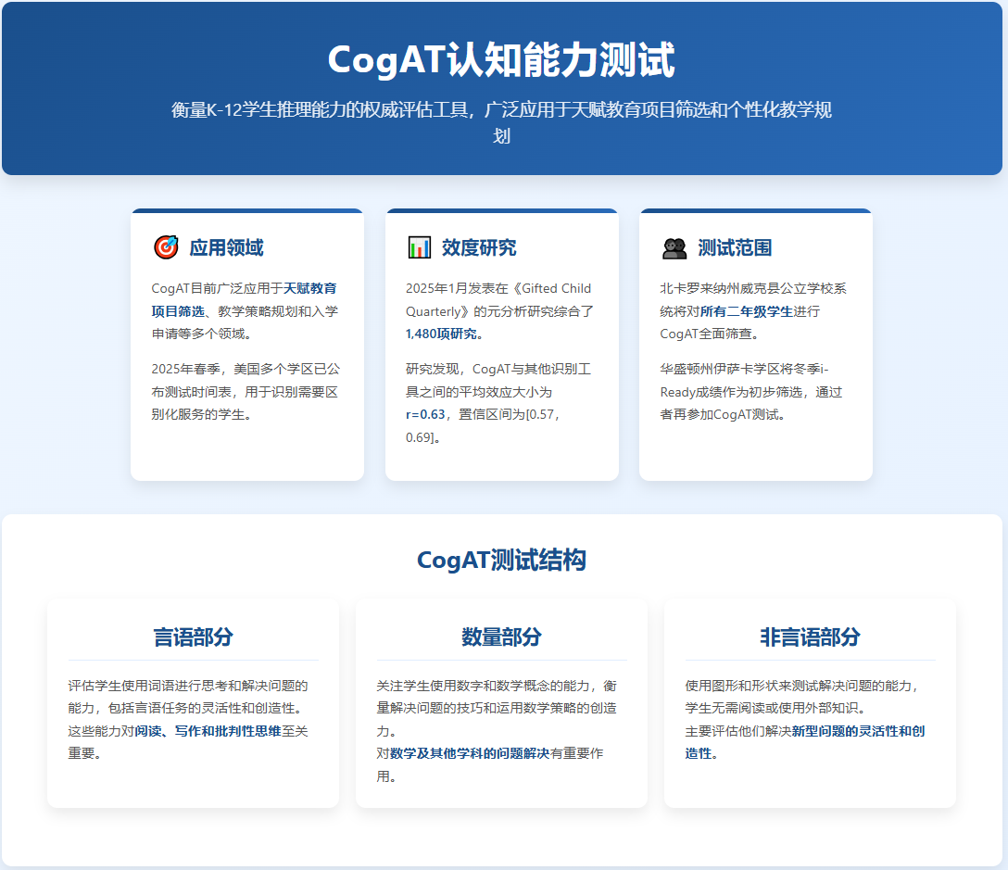The image size is (1008, 870).
Task: Click the CogAT测试结构 section heading
Action: coord(501,560)
